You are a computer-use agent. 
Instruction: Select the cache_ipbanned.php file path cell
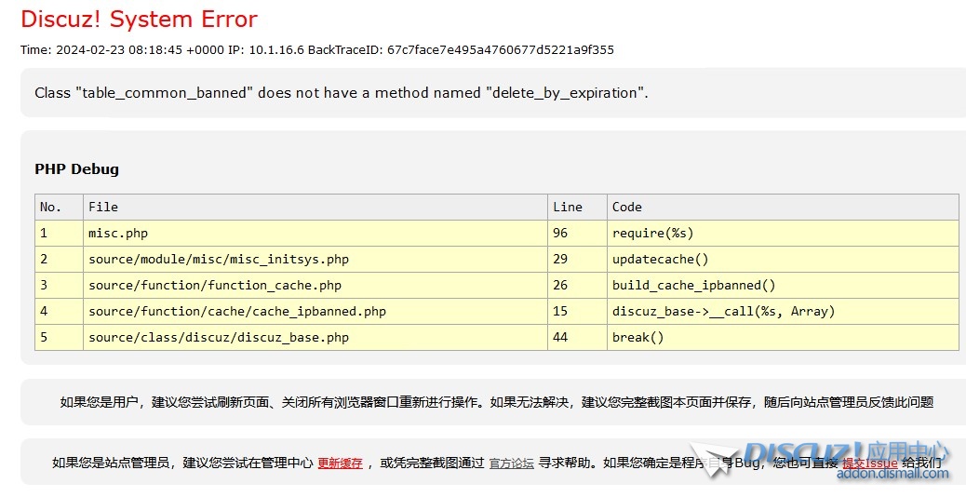(237, 311)
